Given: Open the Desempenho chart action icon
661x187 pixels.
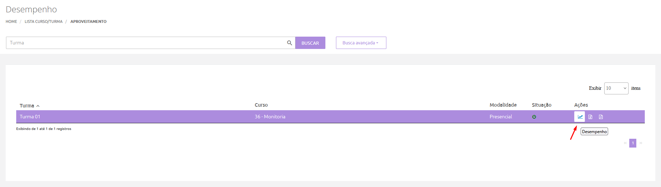Looking at the screenshot, I should [x=580, y=117].
